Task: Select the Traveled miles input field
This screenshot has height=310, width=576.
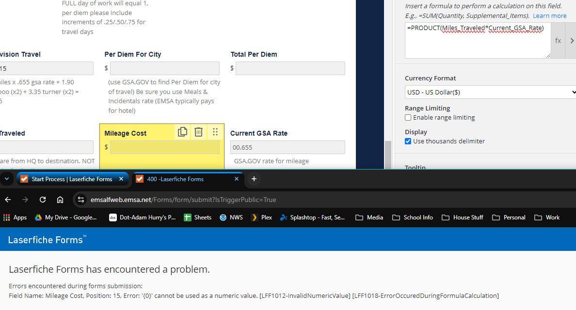Action: click(47, 147)
